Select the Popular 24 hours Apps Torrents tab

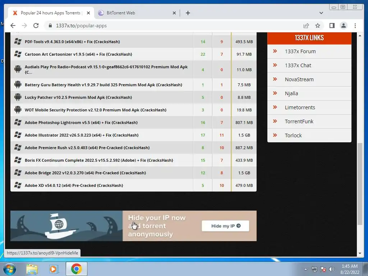tap(50, 13)
